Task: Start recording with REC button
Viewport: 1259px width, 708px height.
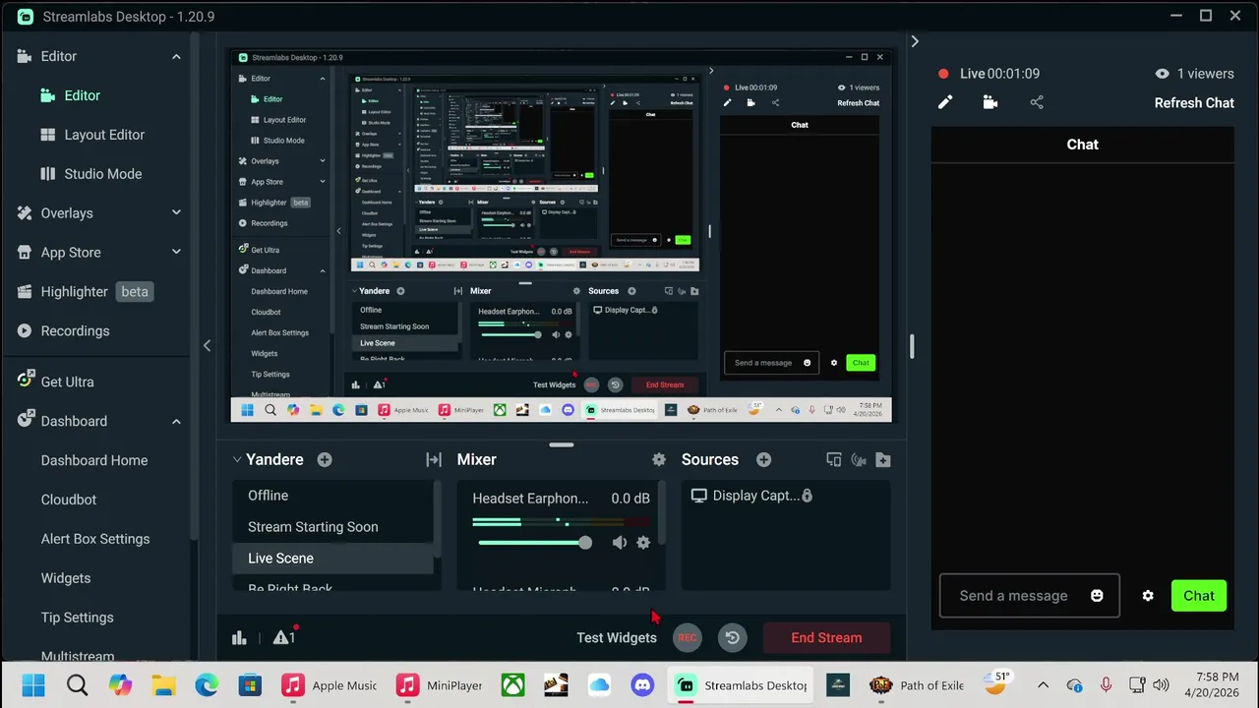Action: (x=688, y=637)
